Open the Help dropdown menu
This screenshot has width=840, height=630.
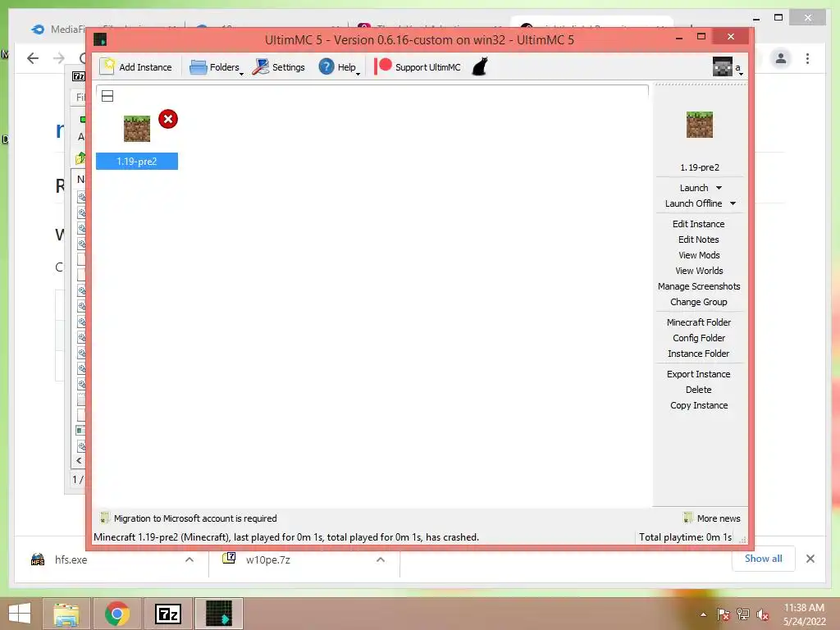tap(339, 67)
